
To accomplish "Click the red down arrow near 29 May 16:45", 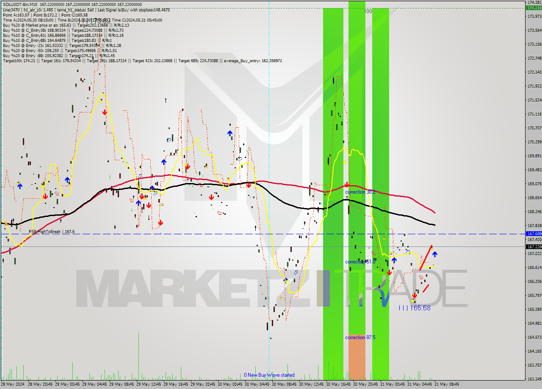I will pyautogui.click(x=188, y=167).
